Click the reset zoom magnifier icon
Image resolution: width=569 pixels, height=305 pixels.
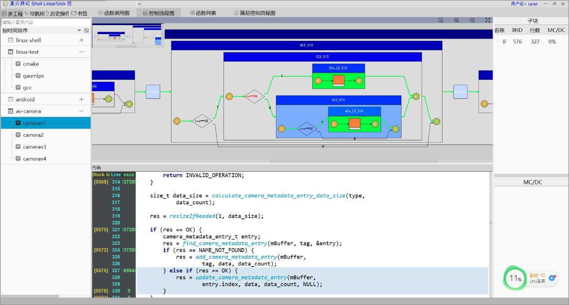(441, 20)
